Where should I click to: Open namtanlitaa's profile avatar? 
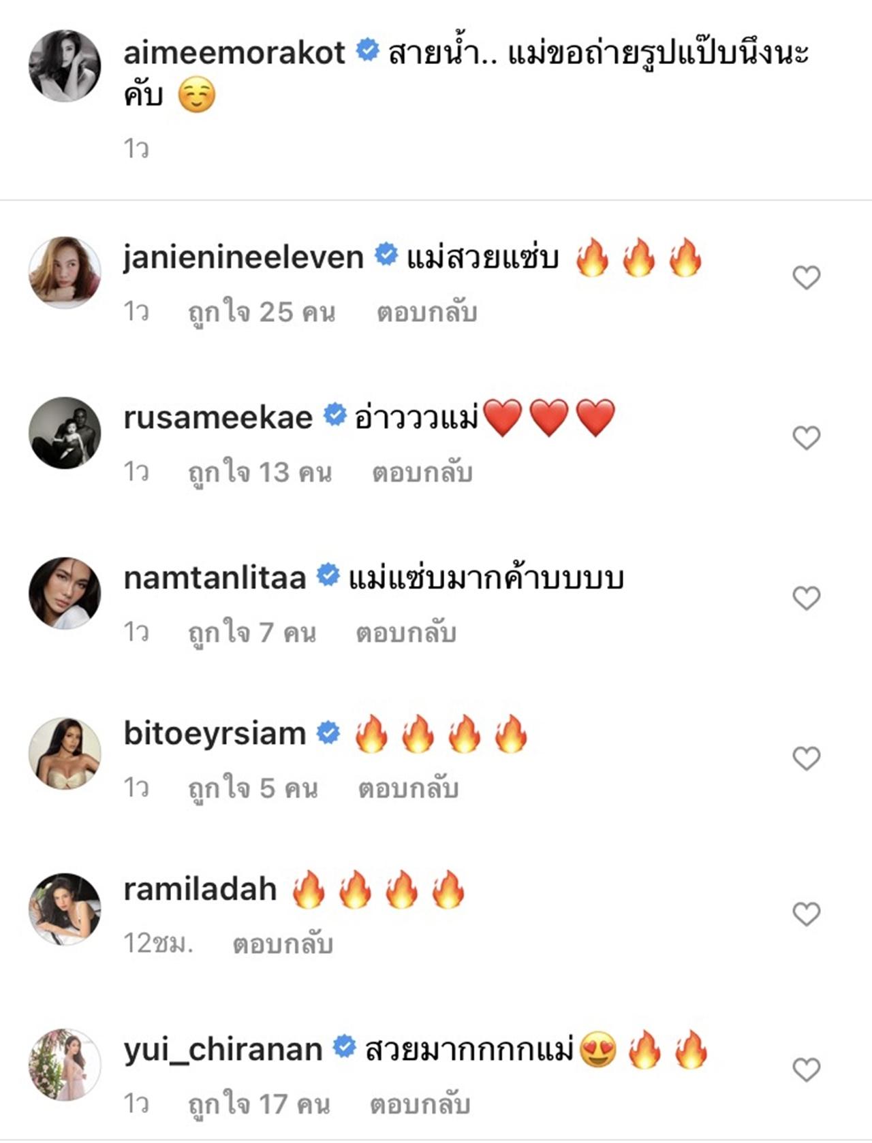(65, 593)
